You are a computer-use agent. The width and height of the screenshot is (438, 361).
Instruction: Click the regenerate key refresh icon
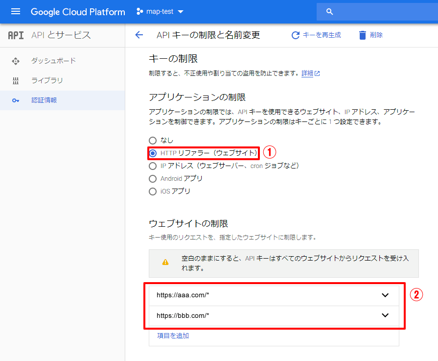[295, 35]
